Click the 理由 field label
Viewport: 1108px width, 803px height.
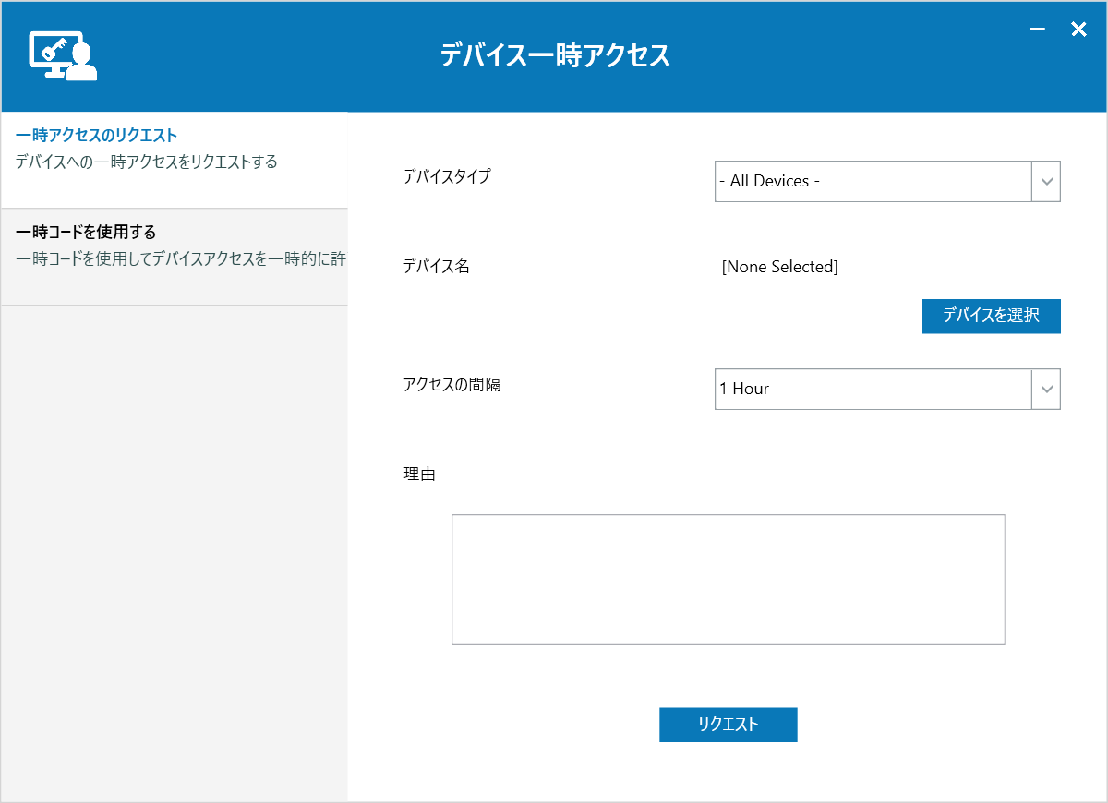click(x=419, y=474)
